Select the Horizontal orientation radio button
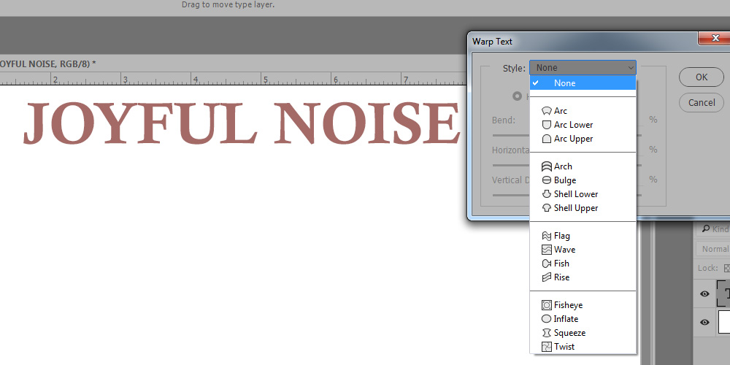The image size is (730, 365). 517,96
